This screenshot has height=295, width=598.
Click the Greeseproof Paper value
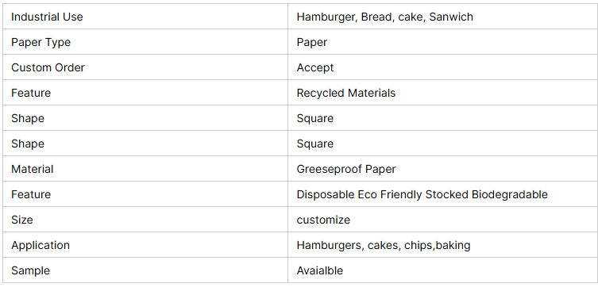point(346,169)
